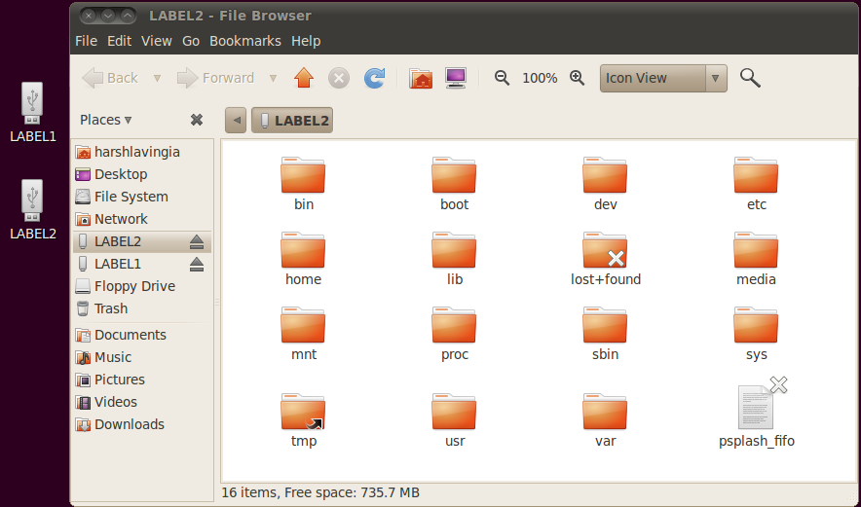Open the Home folder toolbar icon

[x=421, y=79]
